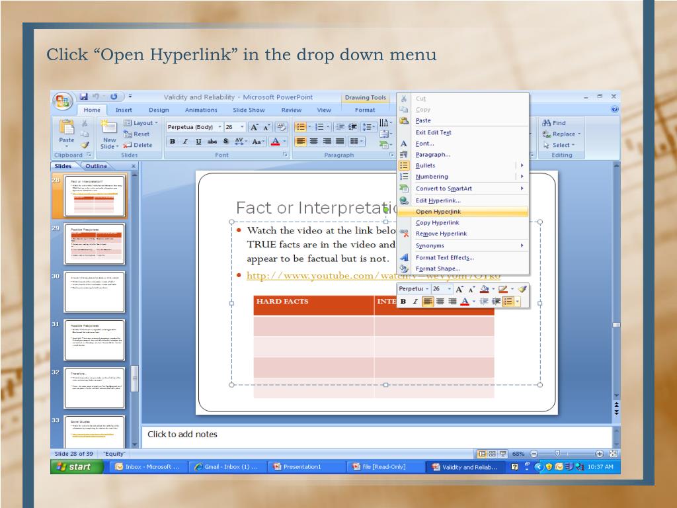The image size is (677, 508).
Task: Open the Insert ribbon tab
Action: (x=124, y=110)
